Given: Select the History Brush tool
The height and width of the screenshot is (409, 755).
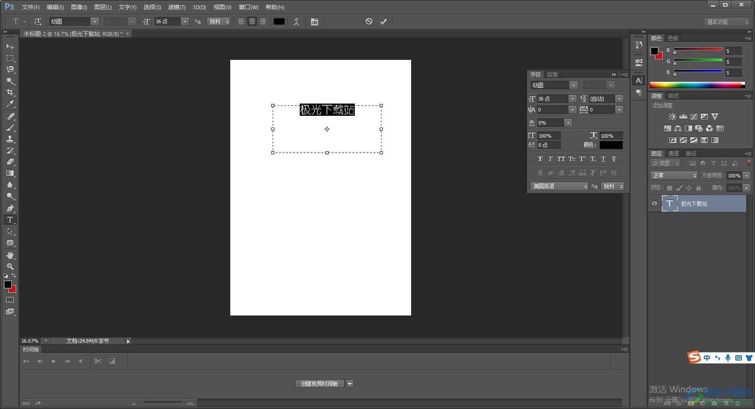Looking at the screenshot, I should [10, 150].
